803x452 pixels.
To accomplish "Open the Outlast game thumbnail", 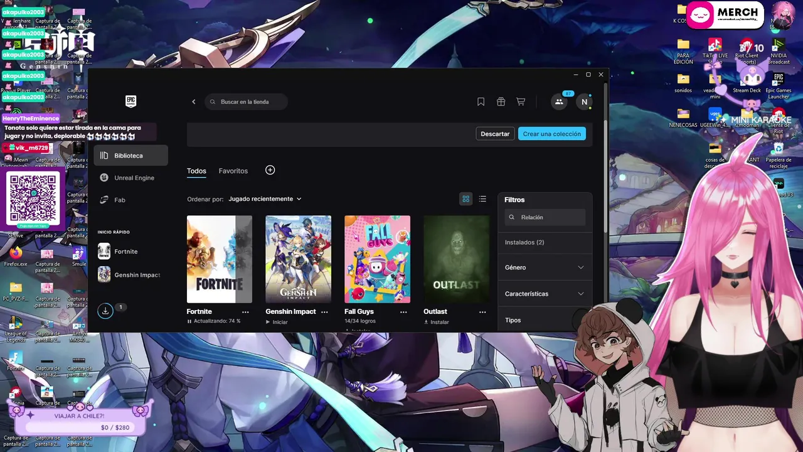I will point(456,259).
